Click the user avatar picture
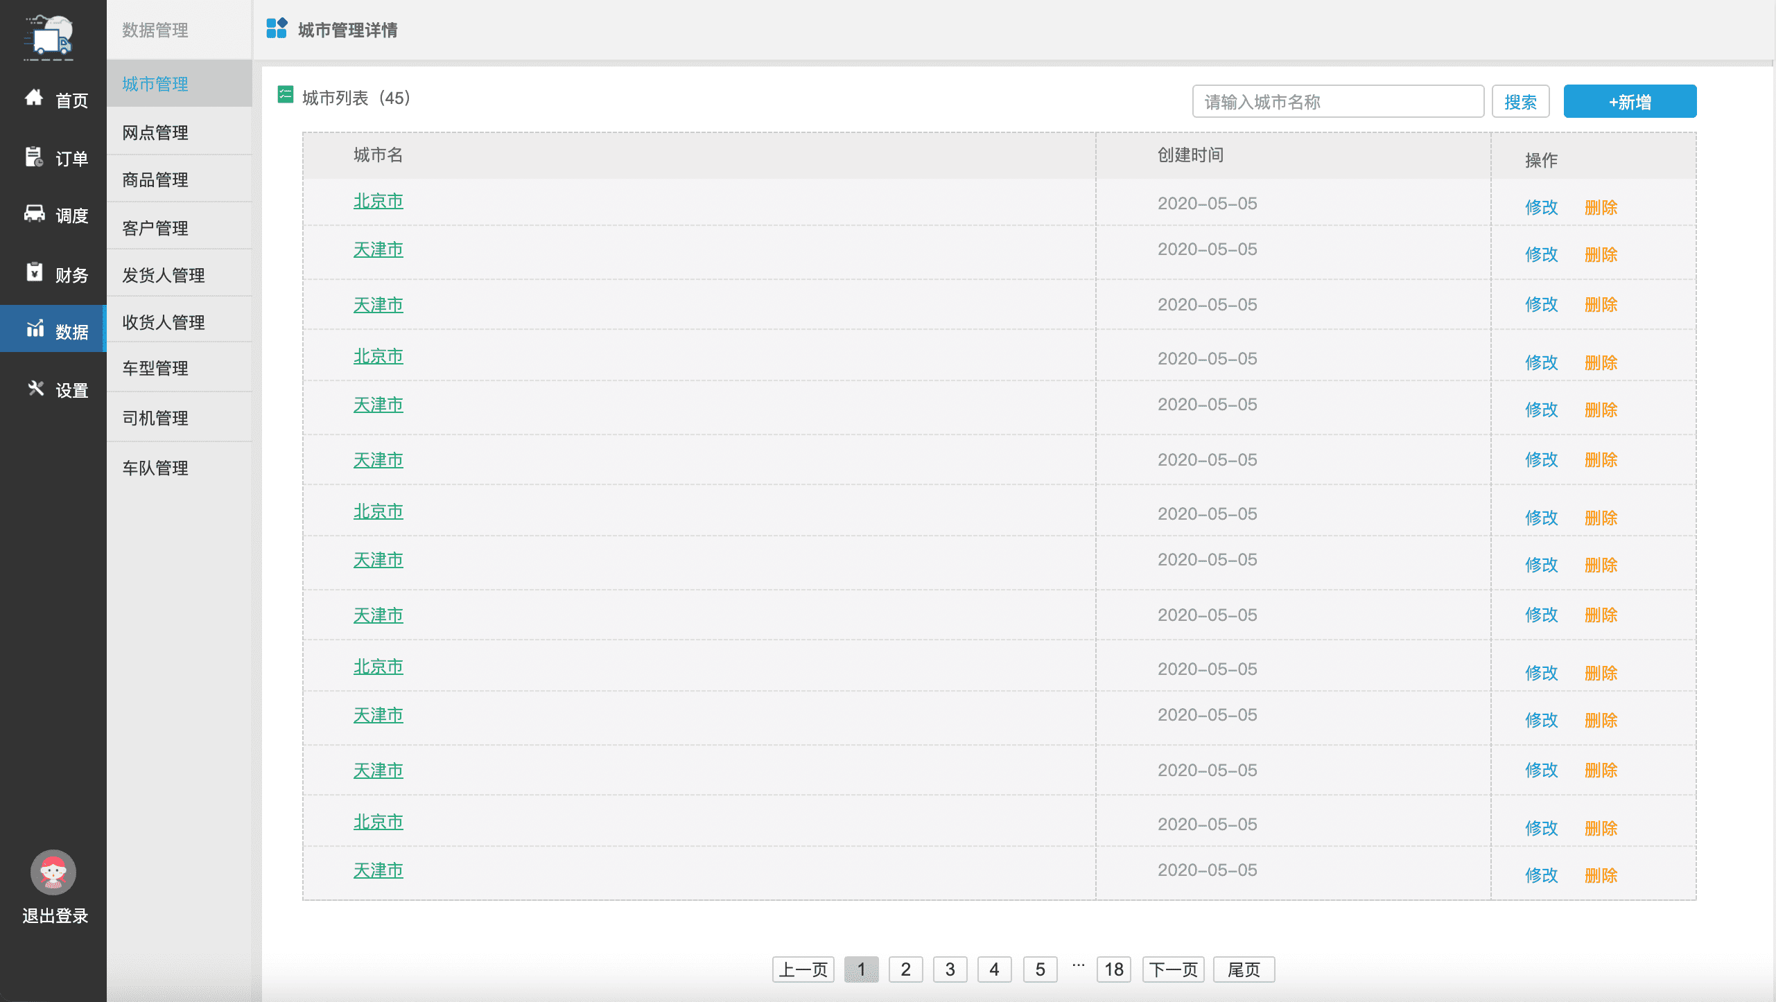 pos(53,872)
